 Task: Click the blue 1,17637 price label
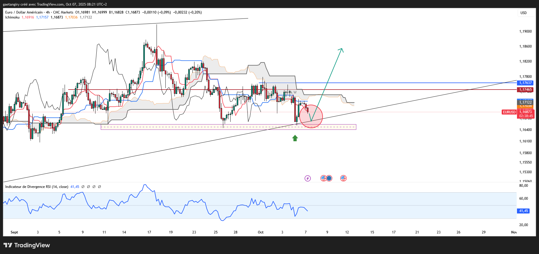point(525,83)
